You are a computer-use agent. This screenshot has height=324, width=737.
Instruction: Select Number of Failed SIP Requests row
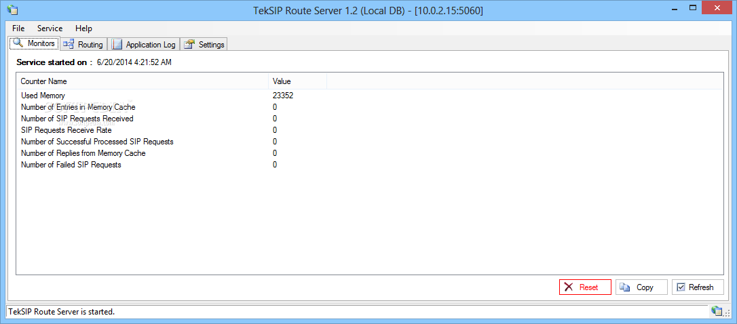[x=369, y=164]
